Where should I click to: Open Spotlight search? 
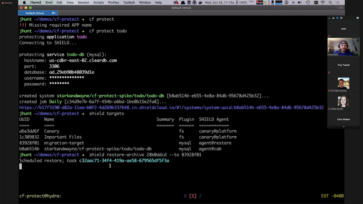330,2
